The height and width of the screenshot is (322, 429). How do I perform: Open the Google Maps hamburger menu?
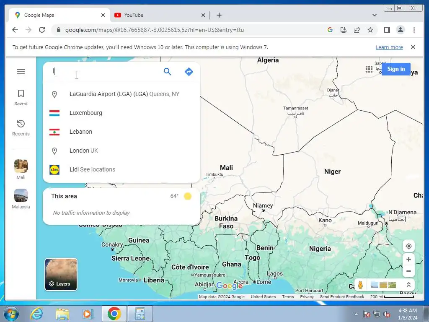(21, 72)
